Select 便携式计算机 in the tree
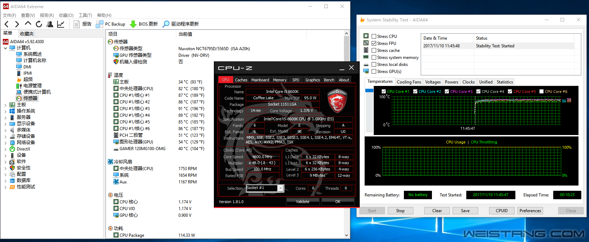589x242 pixels. pos(37,92)
